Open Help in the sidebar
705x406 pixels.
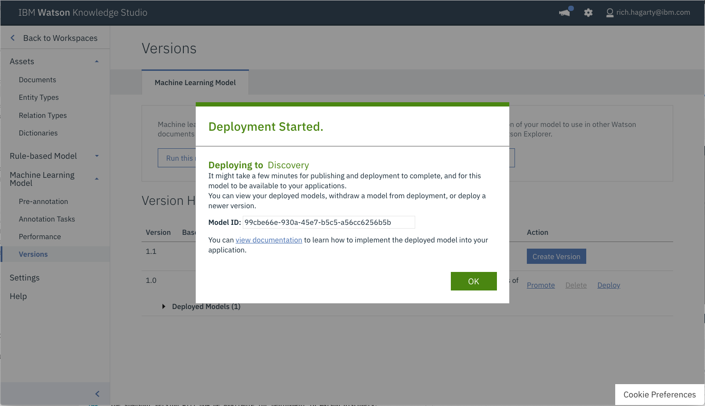(x=18, y=296)
